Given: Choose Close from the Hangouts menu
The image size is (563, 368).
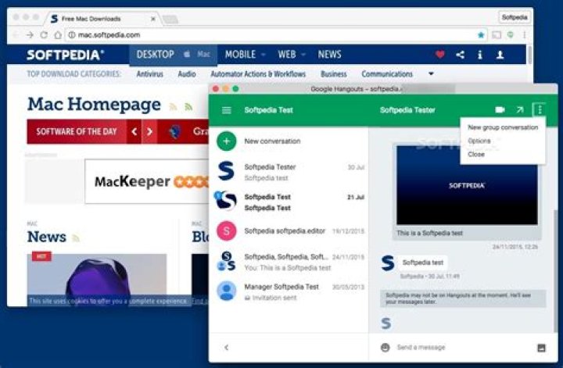Looking at the screenshot, I should (x=476, y=154).
